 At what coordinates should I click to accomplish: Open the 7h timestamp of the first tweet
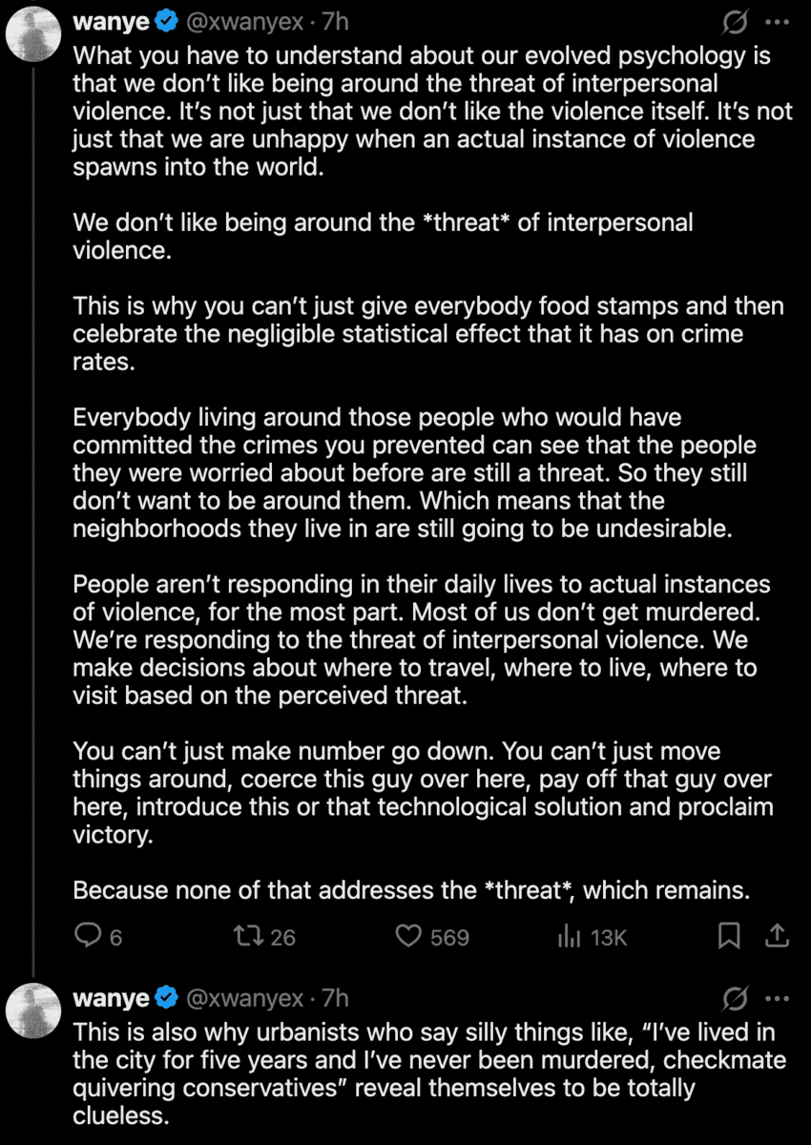point(335,21)
